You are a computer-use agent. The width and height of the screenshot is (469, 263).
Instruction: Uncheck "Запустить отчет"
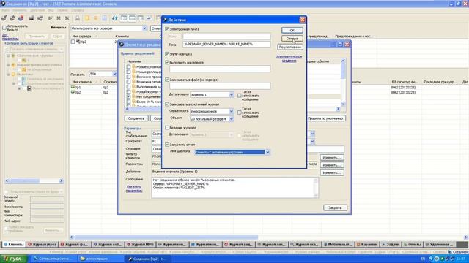point(167,145)
